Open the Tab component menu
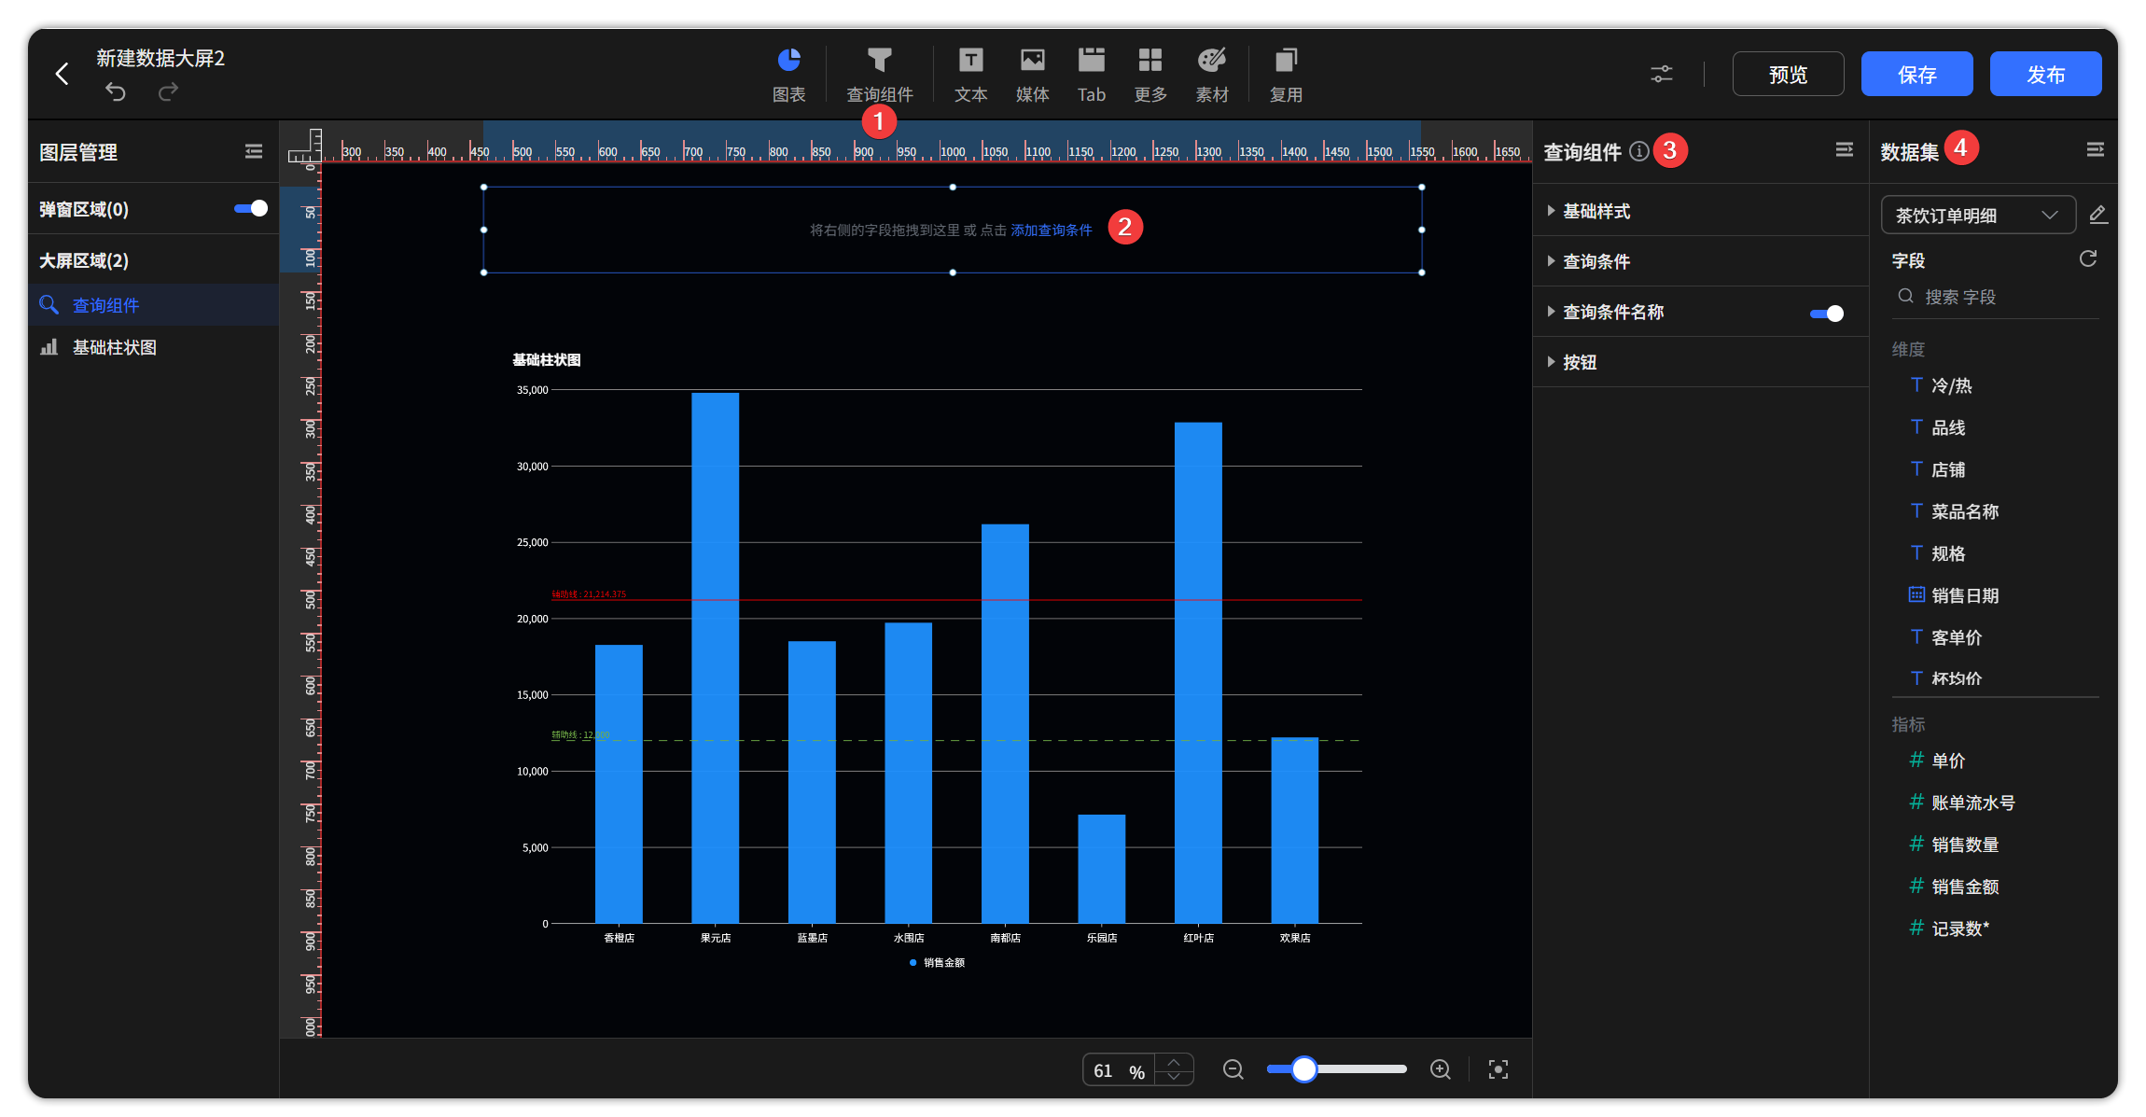Viewport: 2146px width, 1117px height. click(1091, 75)
